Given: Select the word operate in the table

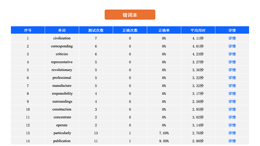Looking at the screenshot, I should click(62, 125).
